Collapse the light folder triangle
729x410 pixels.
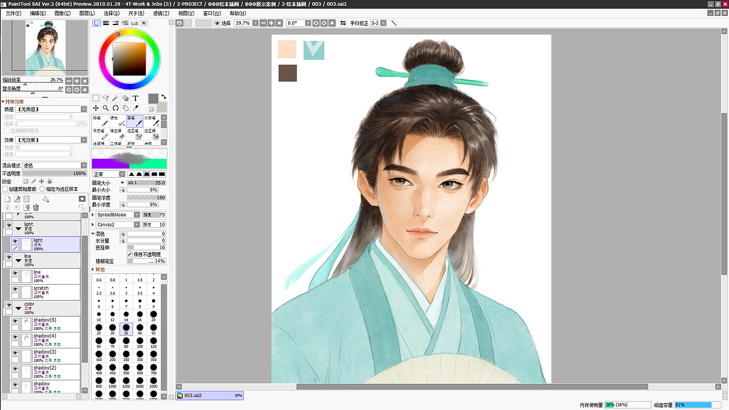pos(18,228)
